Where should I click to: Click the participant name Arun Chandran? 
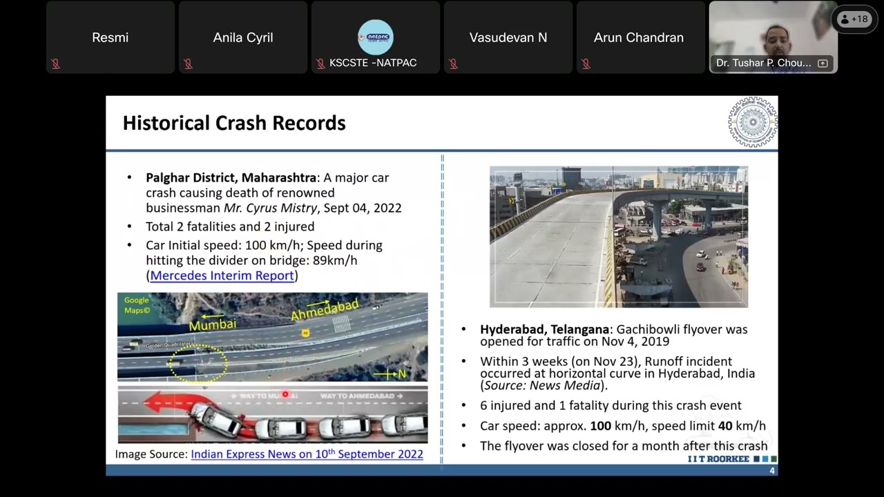click(639, 37)
